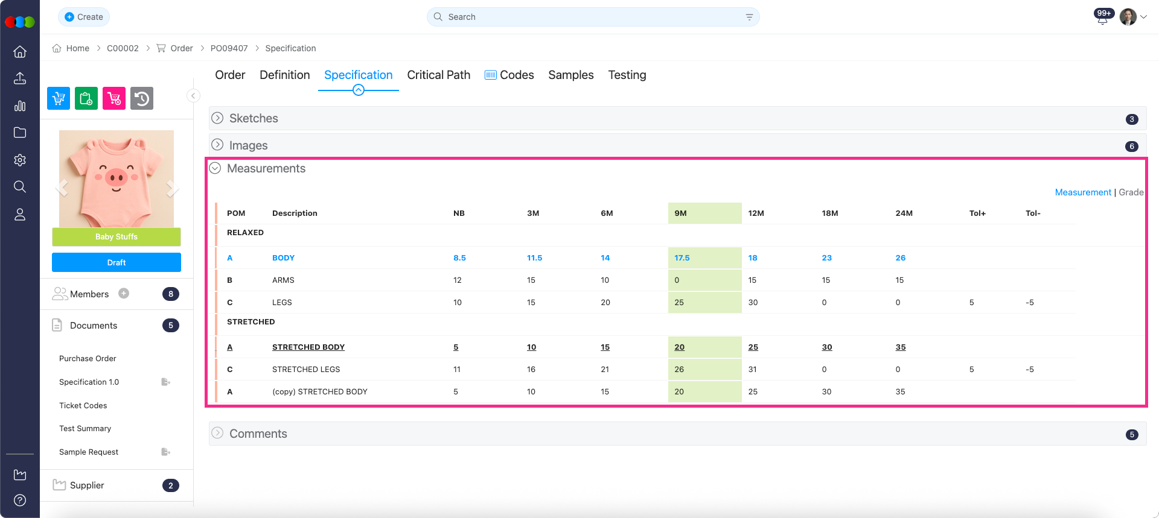This screenshot has height=518, width=1159.
Task: Expand the Sketches section
Action: (x=218, y=118)
